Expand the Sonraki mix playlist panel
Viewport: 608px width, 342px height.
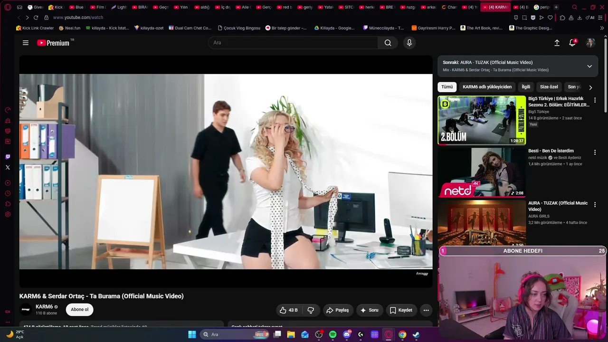(589, 66)
